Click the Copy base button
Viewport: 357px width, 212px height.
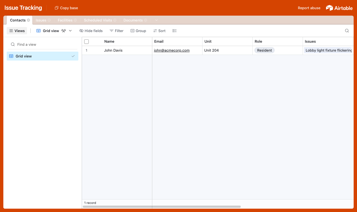coord(66,8)
